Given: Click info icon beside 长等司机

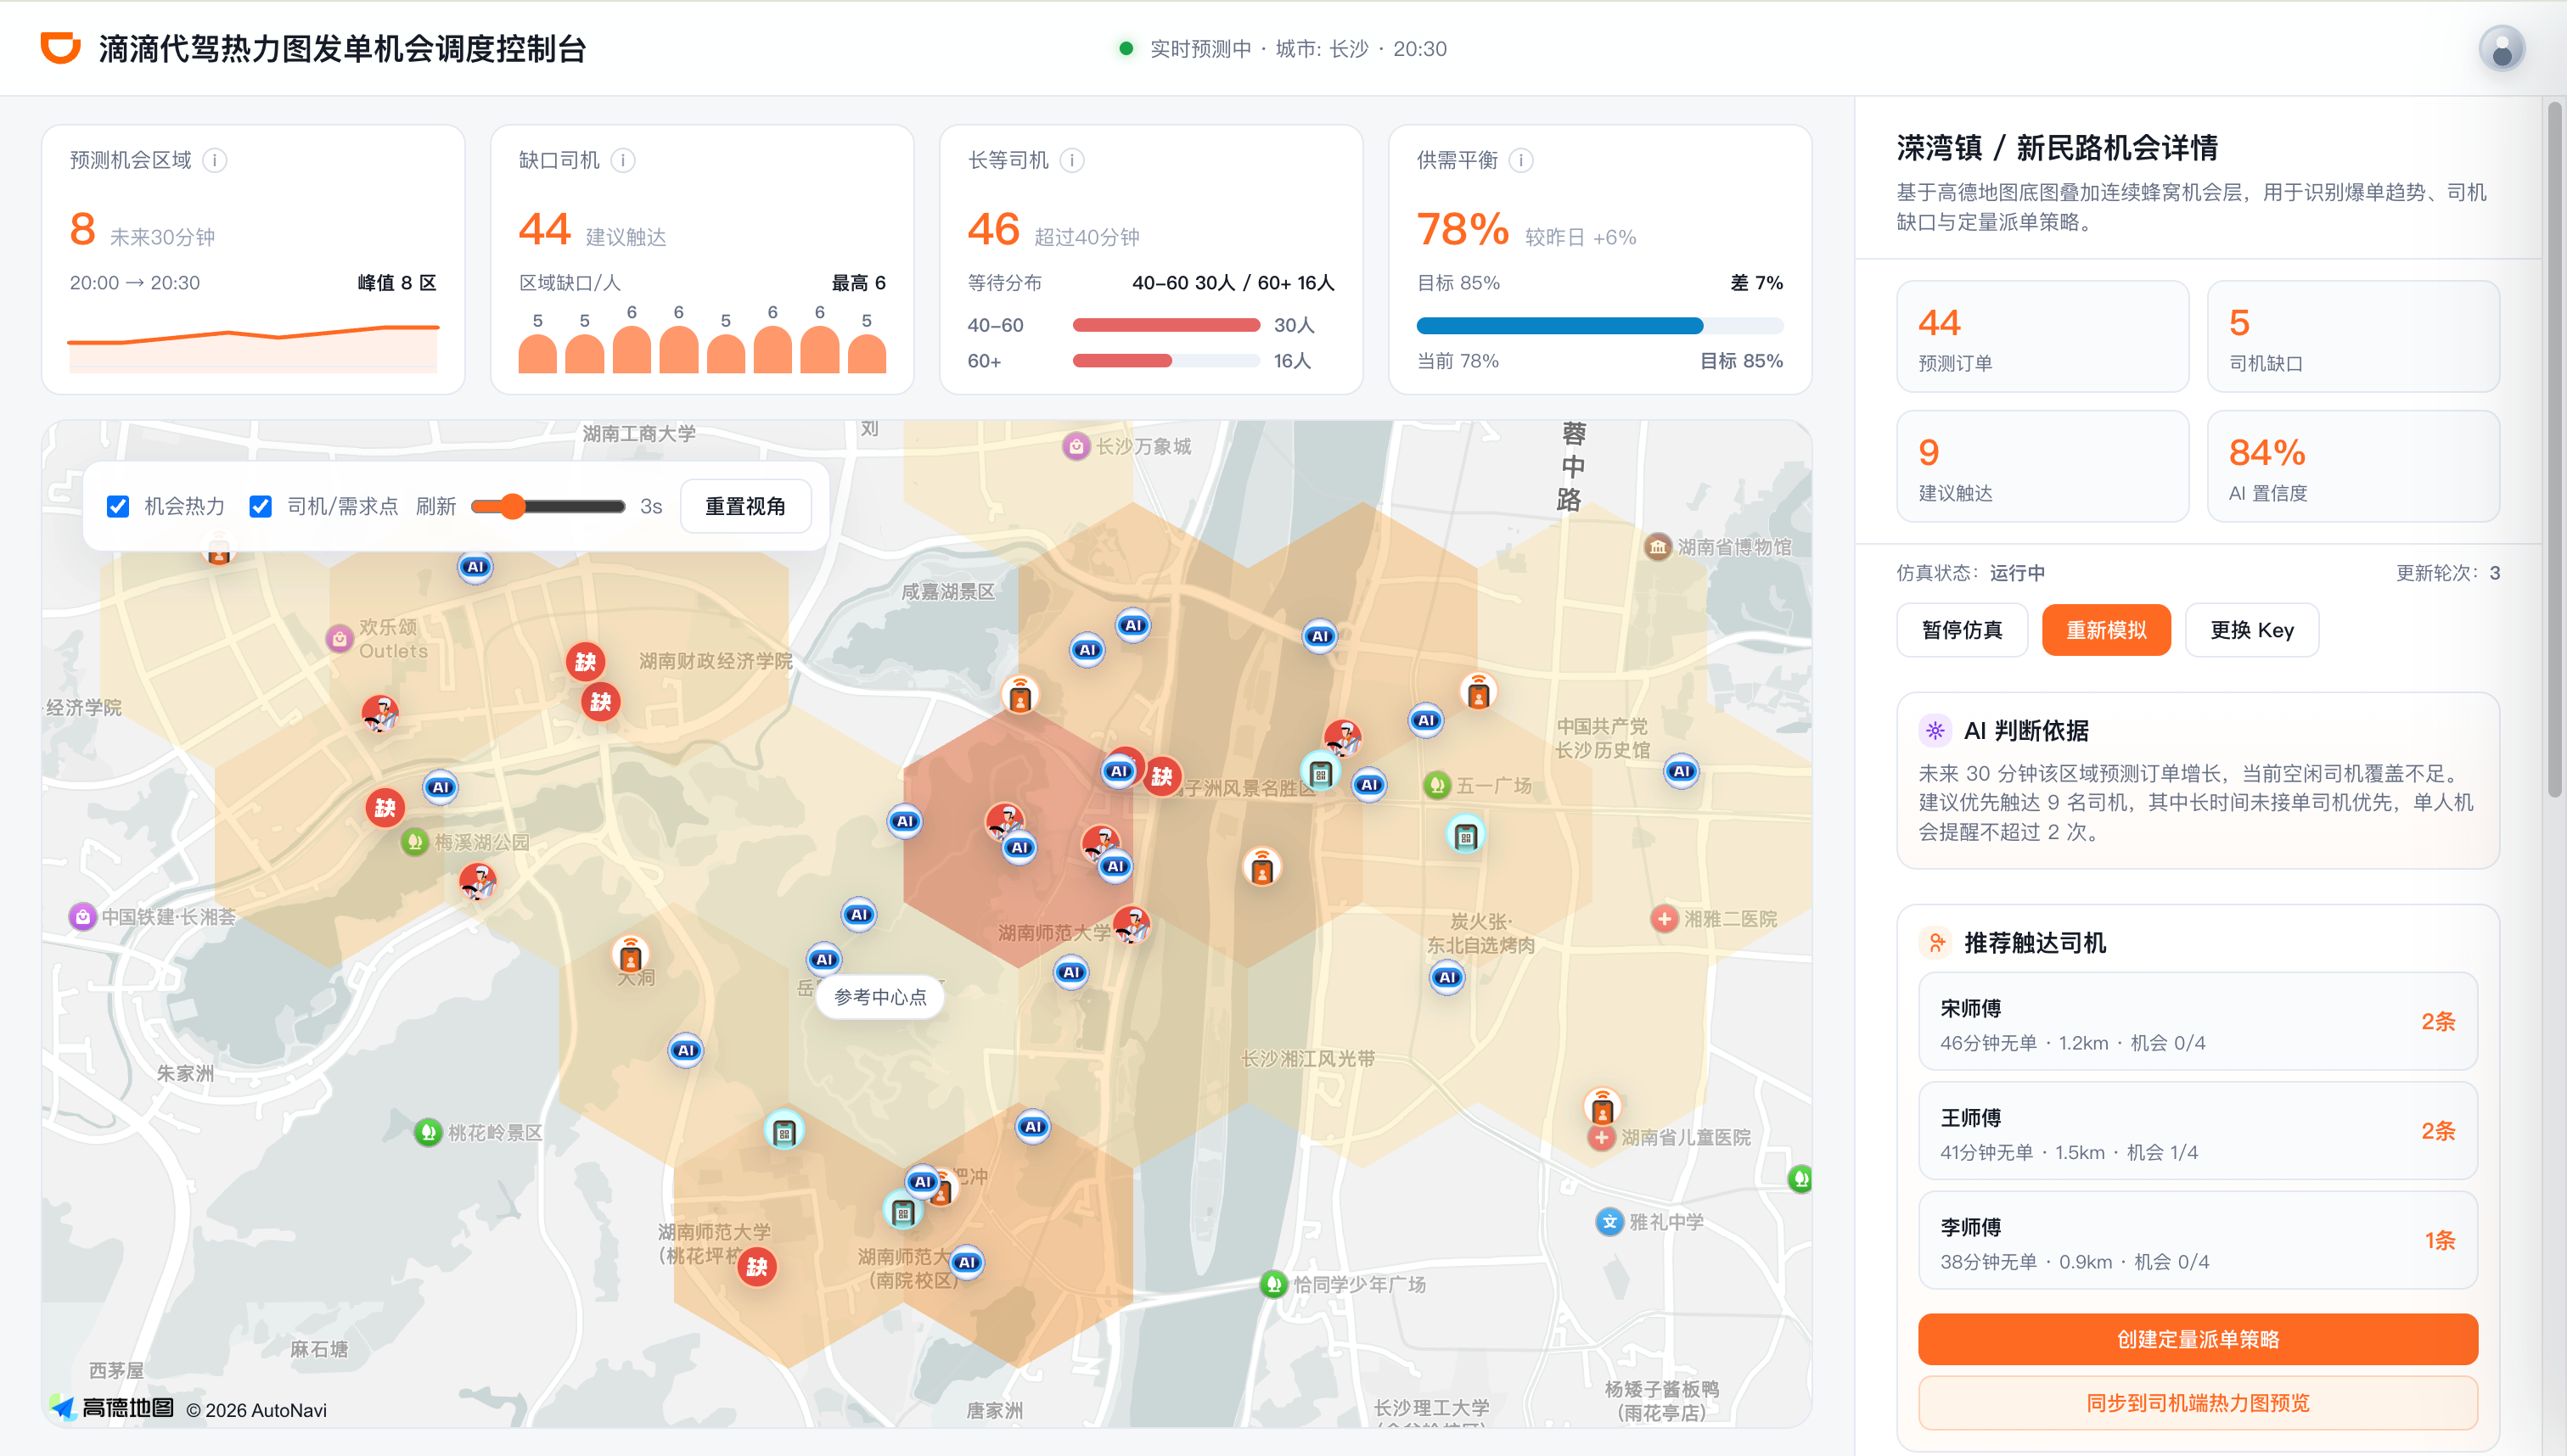Looking at the screenshot, I should 1071,160.
